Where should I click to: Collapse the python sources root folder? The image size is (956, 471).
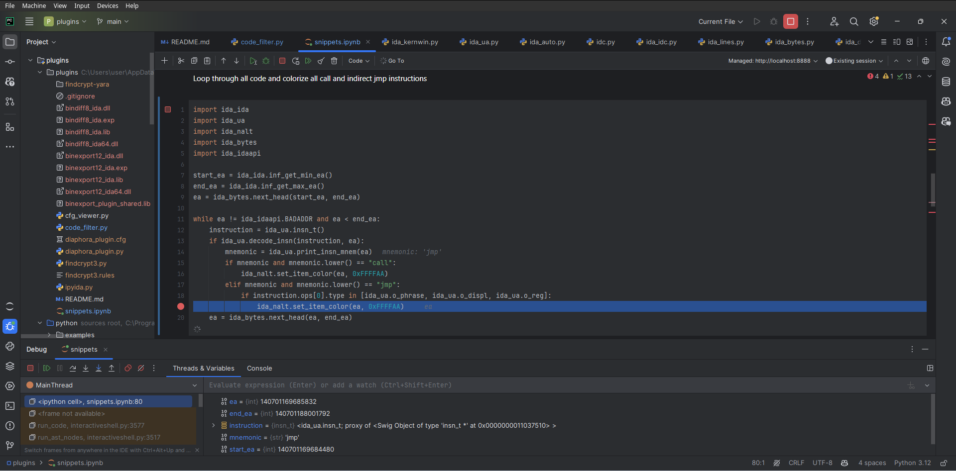40,323
